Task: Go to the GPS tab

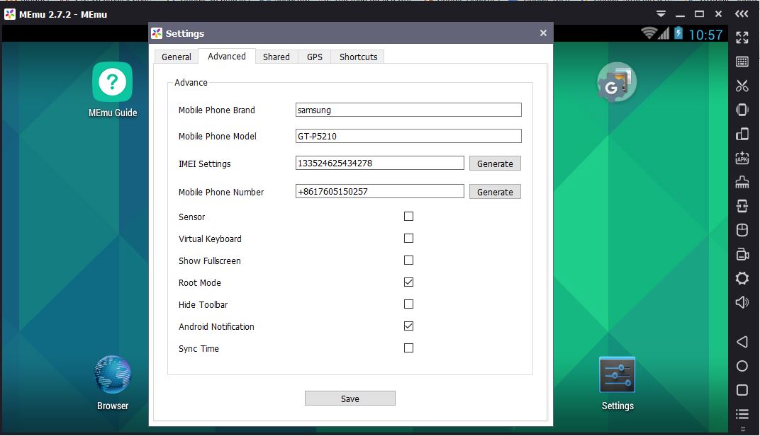Action: click(315, 57)
